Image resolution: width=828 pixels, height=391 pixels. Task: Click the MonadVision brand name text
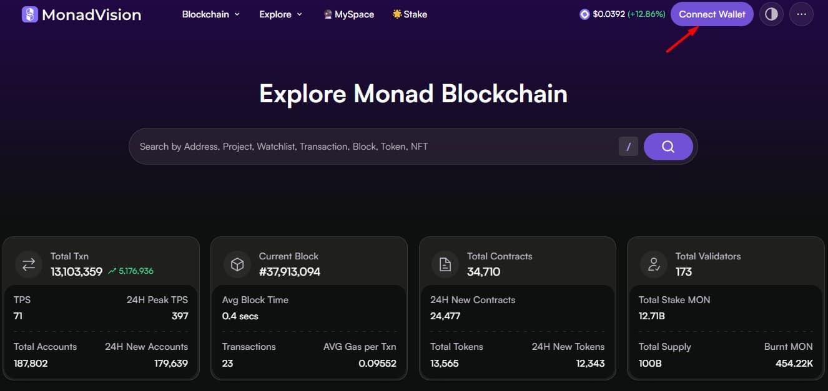click(91, 14)
